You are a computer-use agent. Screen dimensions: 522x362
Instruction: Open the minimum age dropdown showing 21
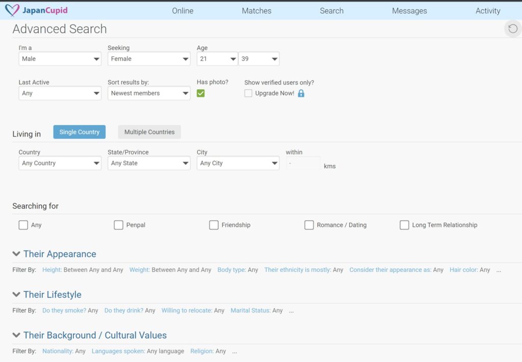(217, 59)
